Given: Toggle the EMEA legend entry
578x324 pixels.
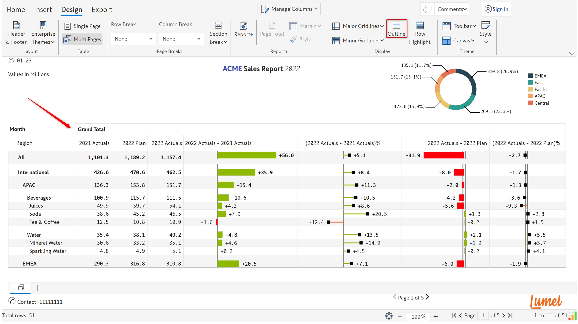Looking at the screenshot, I should [540, 76].
